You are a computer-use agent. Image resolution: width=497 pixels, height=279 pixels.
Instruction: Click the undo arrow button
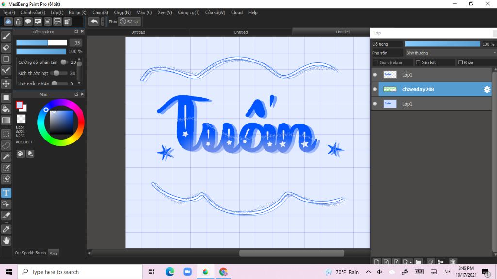pos(94,21)
